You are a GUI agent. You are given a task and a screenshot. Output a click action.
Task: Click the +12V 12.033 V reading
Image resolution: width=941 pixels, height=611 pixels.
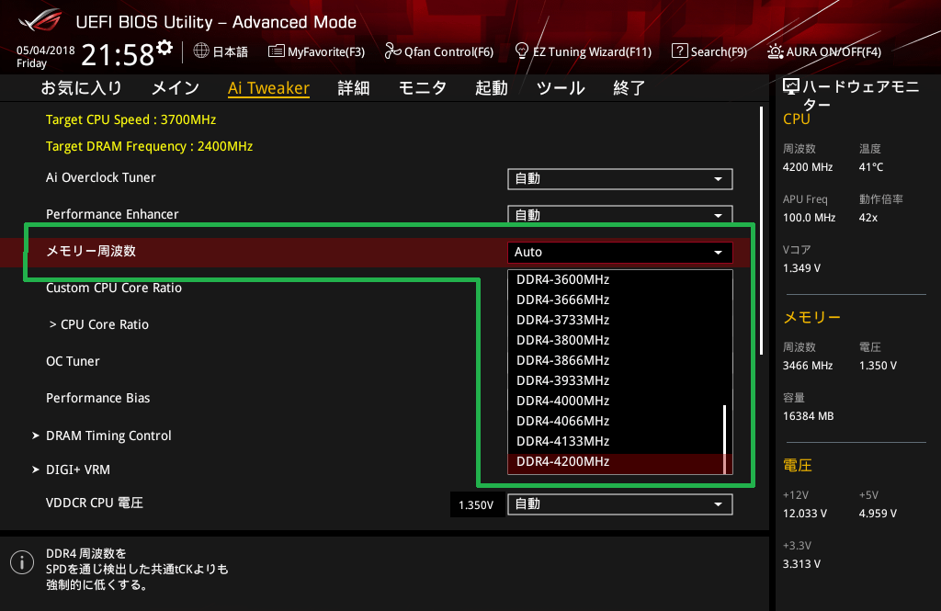805,514
